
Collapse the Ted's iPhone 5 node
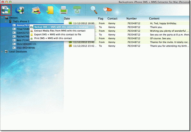point(6,22)
